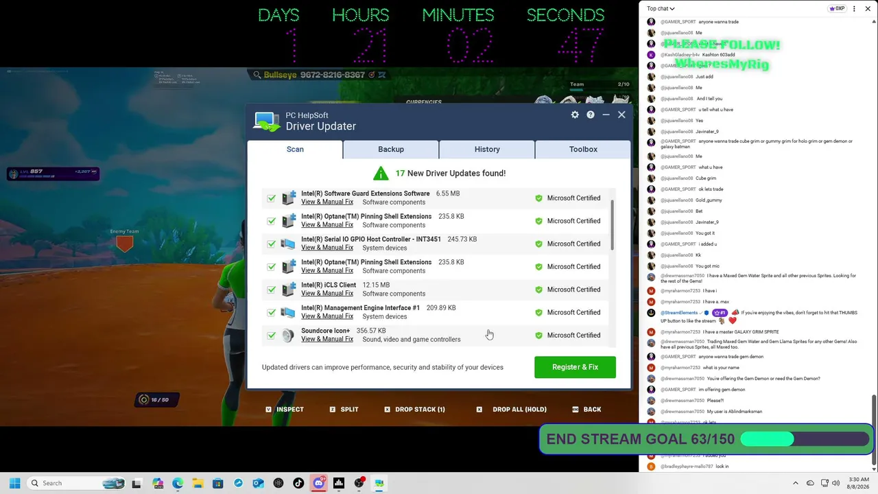Open View & Manual Fix for Serial IO GPIO
The image size is (878, 494).
[x=327, y=248]
